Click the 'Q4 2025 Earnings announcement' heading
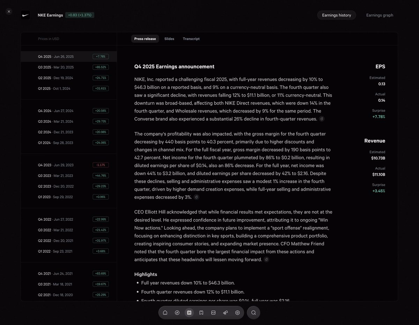The width and height of the screenshot is (419, 325). [x=174, y=67]
